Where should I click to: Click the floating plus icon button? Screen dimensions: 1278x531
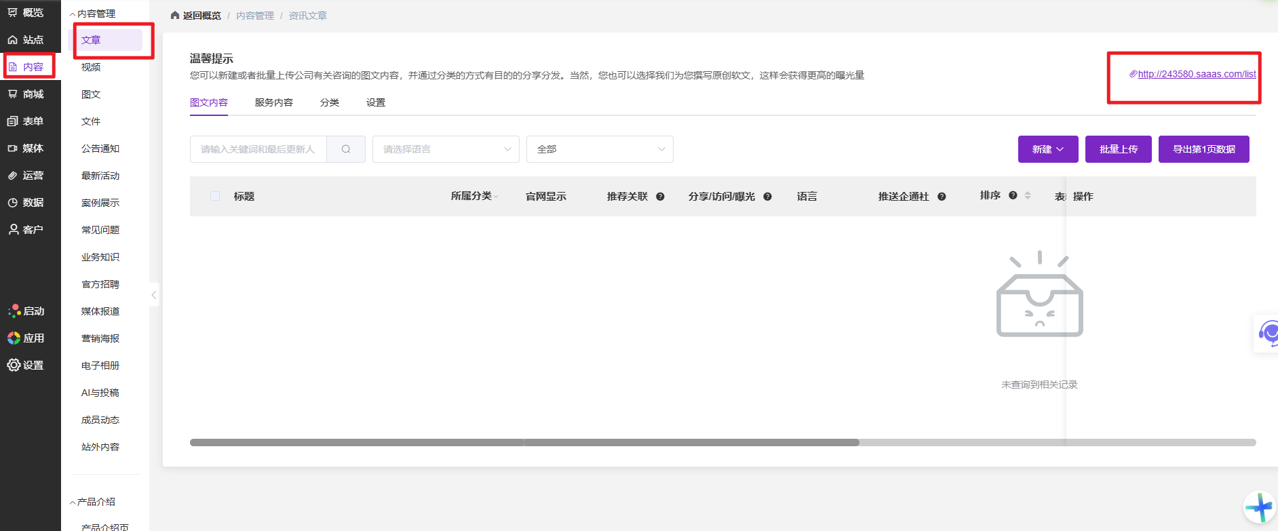(1260, 507)
